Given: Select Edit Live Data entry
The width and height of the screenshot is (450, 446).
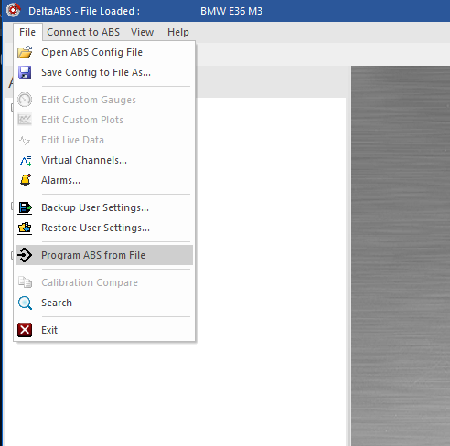Looking at the screenshot, I should [104, 140].
